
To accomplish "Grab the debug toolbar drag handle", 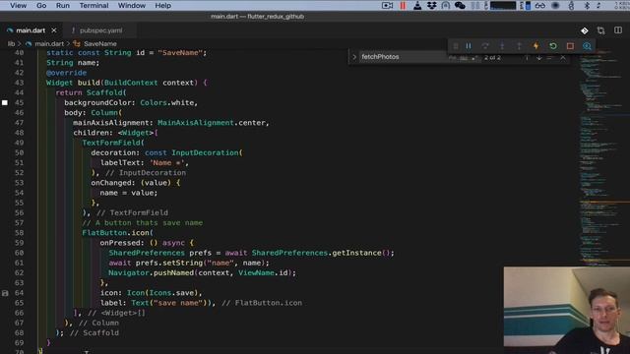I will pos(456,46).
